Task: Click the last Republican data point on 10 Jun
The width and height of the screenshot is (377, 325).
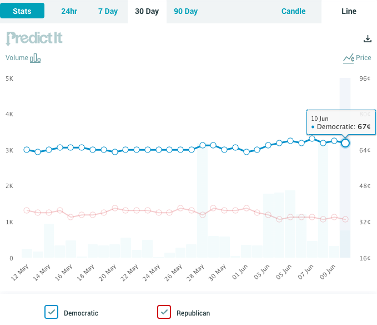Action: tap(345, 219)
